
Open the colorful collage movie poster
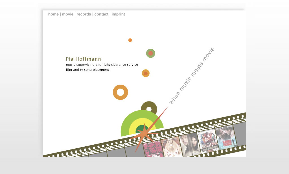[208, 141]
